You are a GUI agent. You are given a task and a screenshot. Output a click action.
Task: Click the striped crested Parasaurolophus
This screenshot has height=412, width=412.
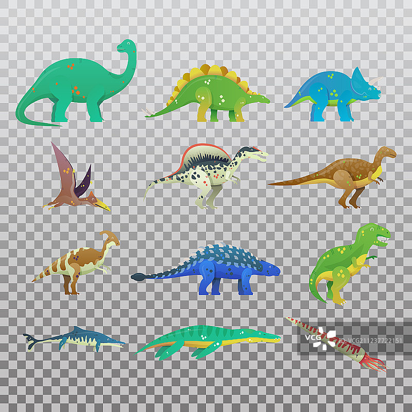(77, 260)
